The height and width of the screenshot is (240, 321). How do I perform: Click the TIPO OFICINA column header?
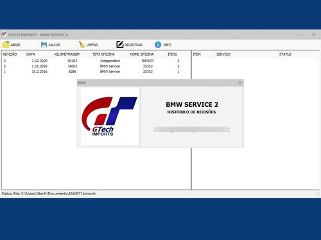(x=103, y=54)
